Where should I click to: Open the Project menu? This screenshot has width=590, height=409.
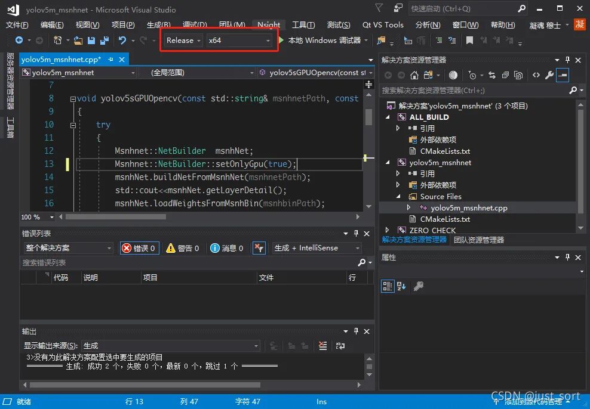click(123, 25)
